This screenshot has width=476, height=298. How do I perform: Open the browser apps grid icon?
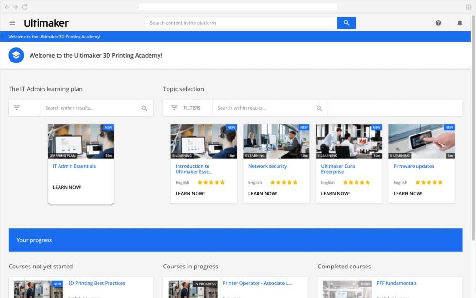468,7
